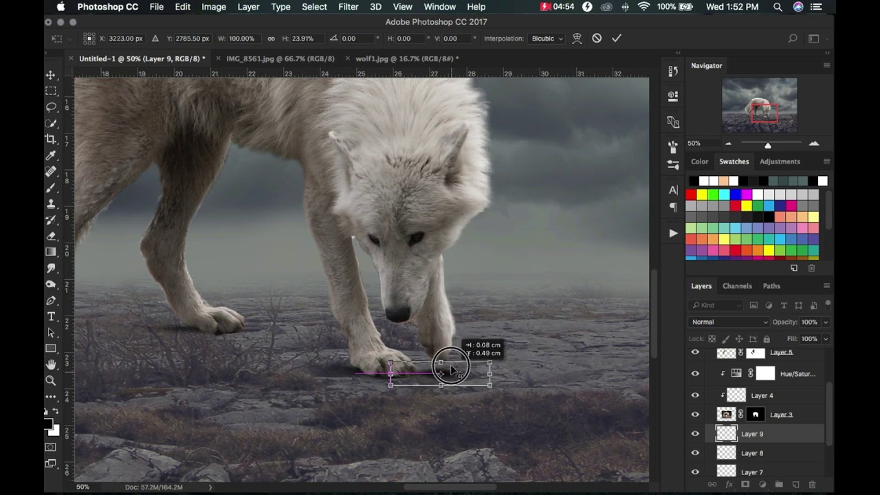Hide Layer 8 visibility eye
Image resolution: width=880 pixels, height=495 pixels.
pos(695,453)
